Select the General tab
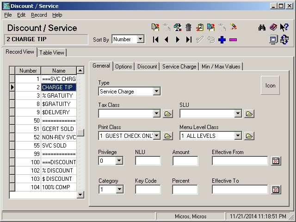Image resolution: width=296 pixels, height=222 pixels. [101, 66]
